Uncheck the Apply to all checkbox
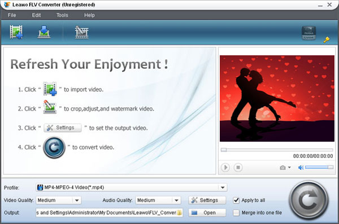This screenshot has width=339, height=224. point(236,200)
